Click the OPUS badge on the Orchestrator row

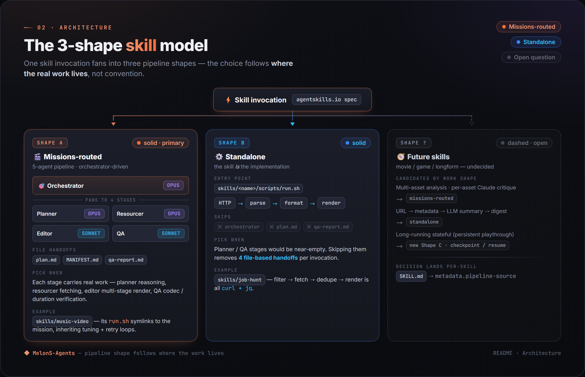[173, 185]
